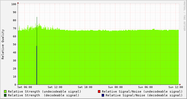Viewport: 187px width, 99px height.
Task: Click the Relative Quality vertical axis title
Action: [x=3, y=44]
